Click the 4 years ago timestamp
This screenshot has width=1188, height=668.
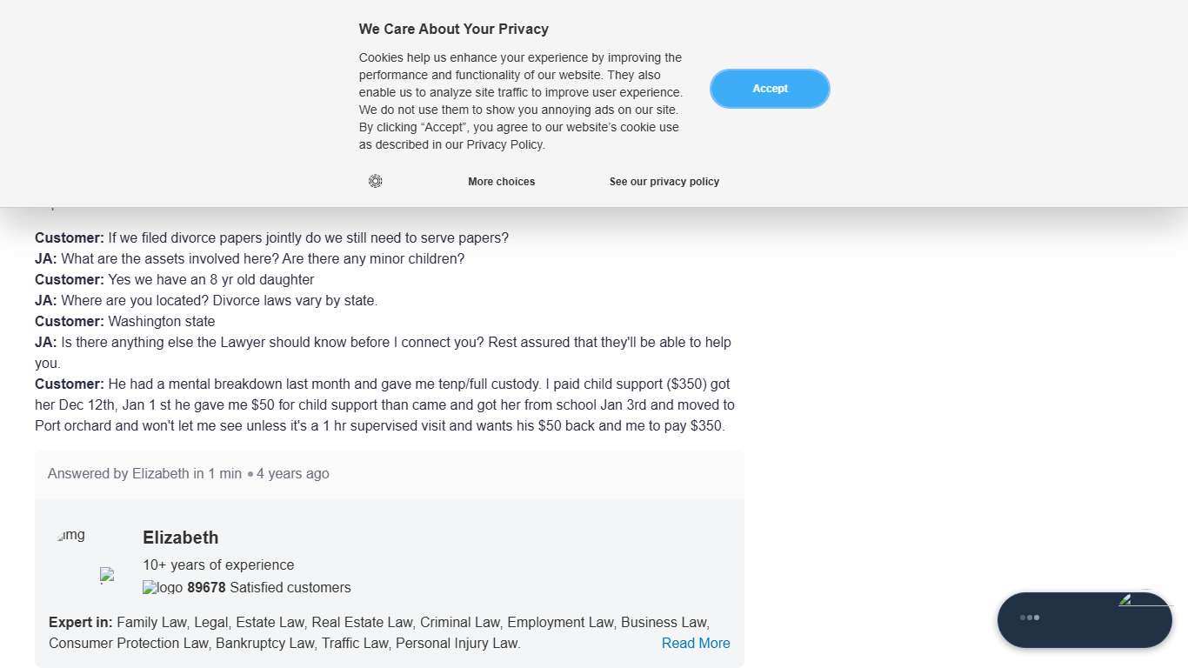292,474
